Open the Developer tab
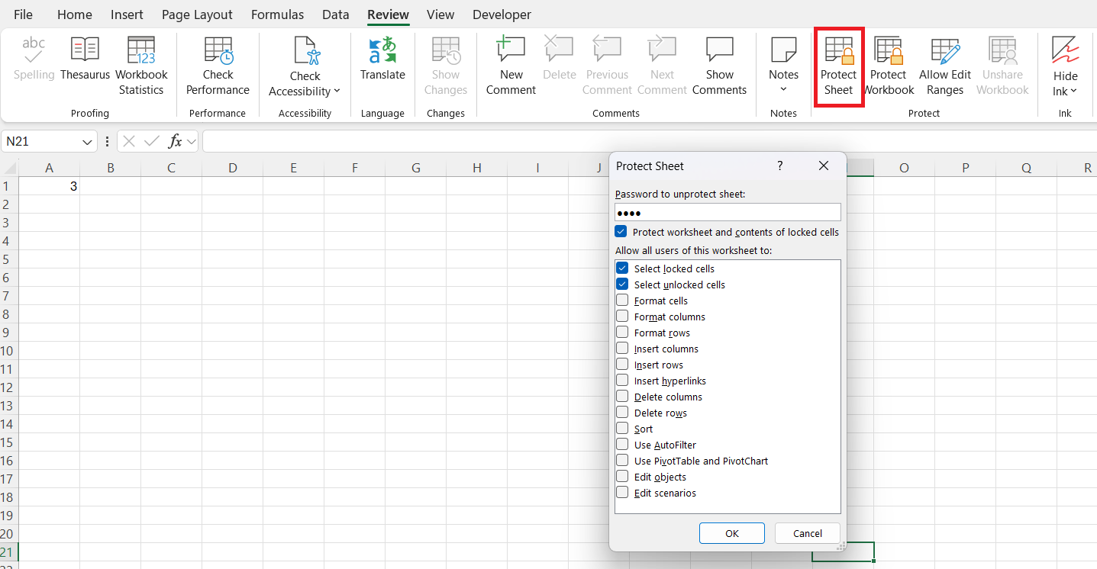This screenshot has height=569, width=1097. point(502,14)
